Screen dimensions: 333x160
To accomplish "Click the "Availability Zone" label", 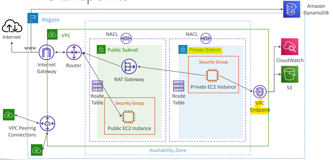I will tap(168, 150).
